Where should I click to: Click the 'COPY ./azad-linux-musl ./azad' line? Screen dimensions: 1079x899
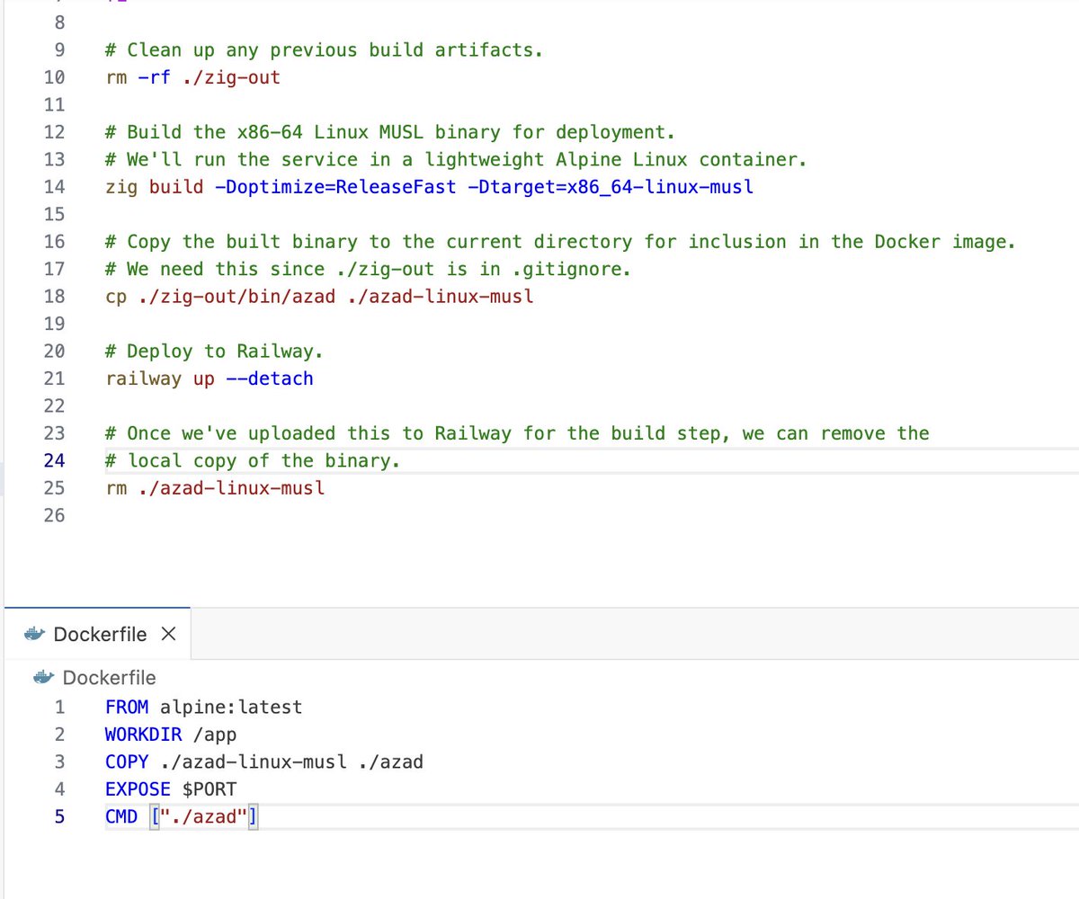click(x=264, y=761)
